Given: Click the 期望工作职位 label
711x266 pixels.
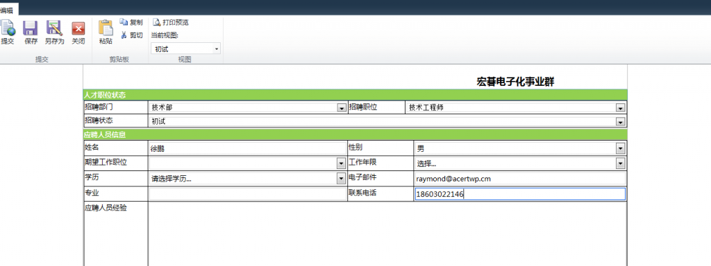Looking at the screenshot, I should pyautogui.click(x=106, y=161).
